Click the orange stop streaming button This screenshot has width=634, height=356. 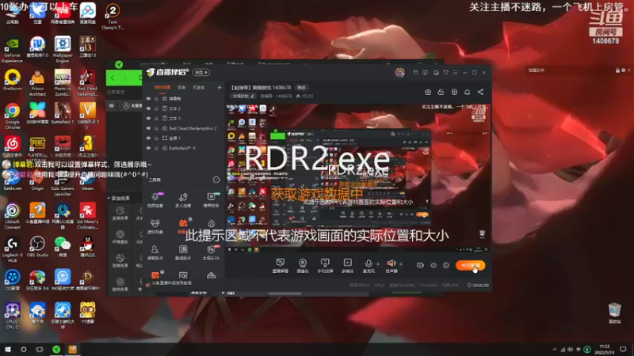click(470, 265)
